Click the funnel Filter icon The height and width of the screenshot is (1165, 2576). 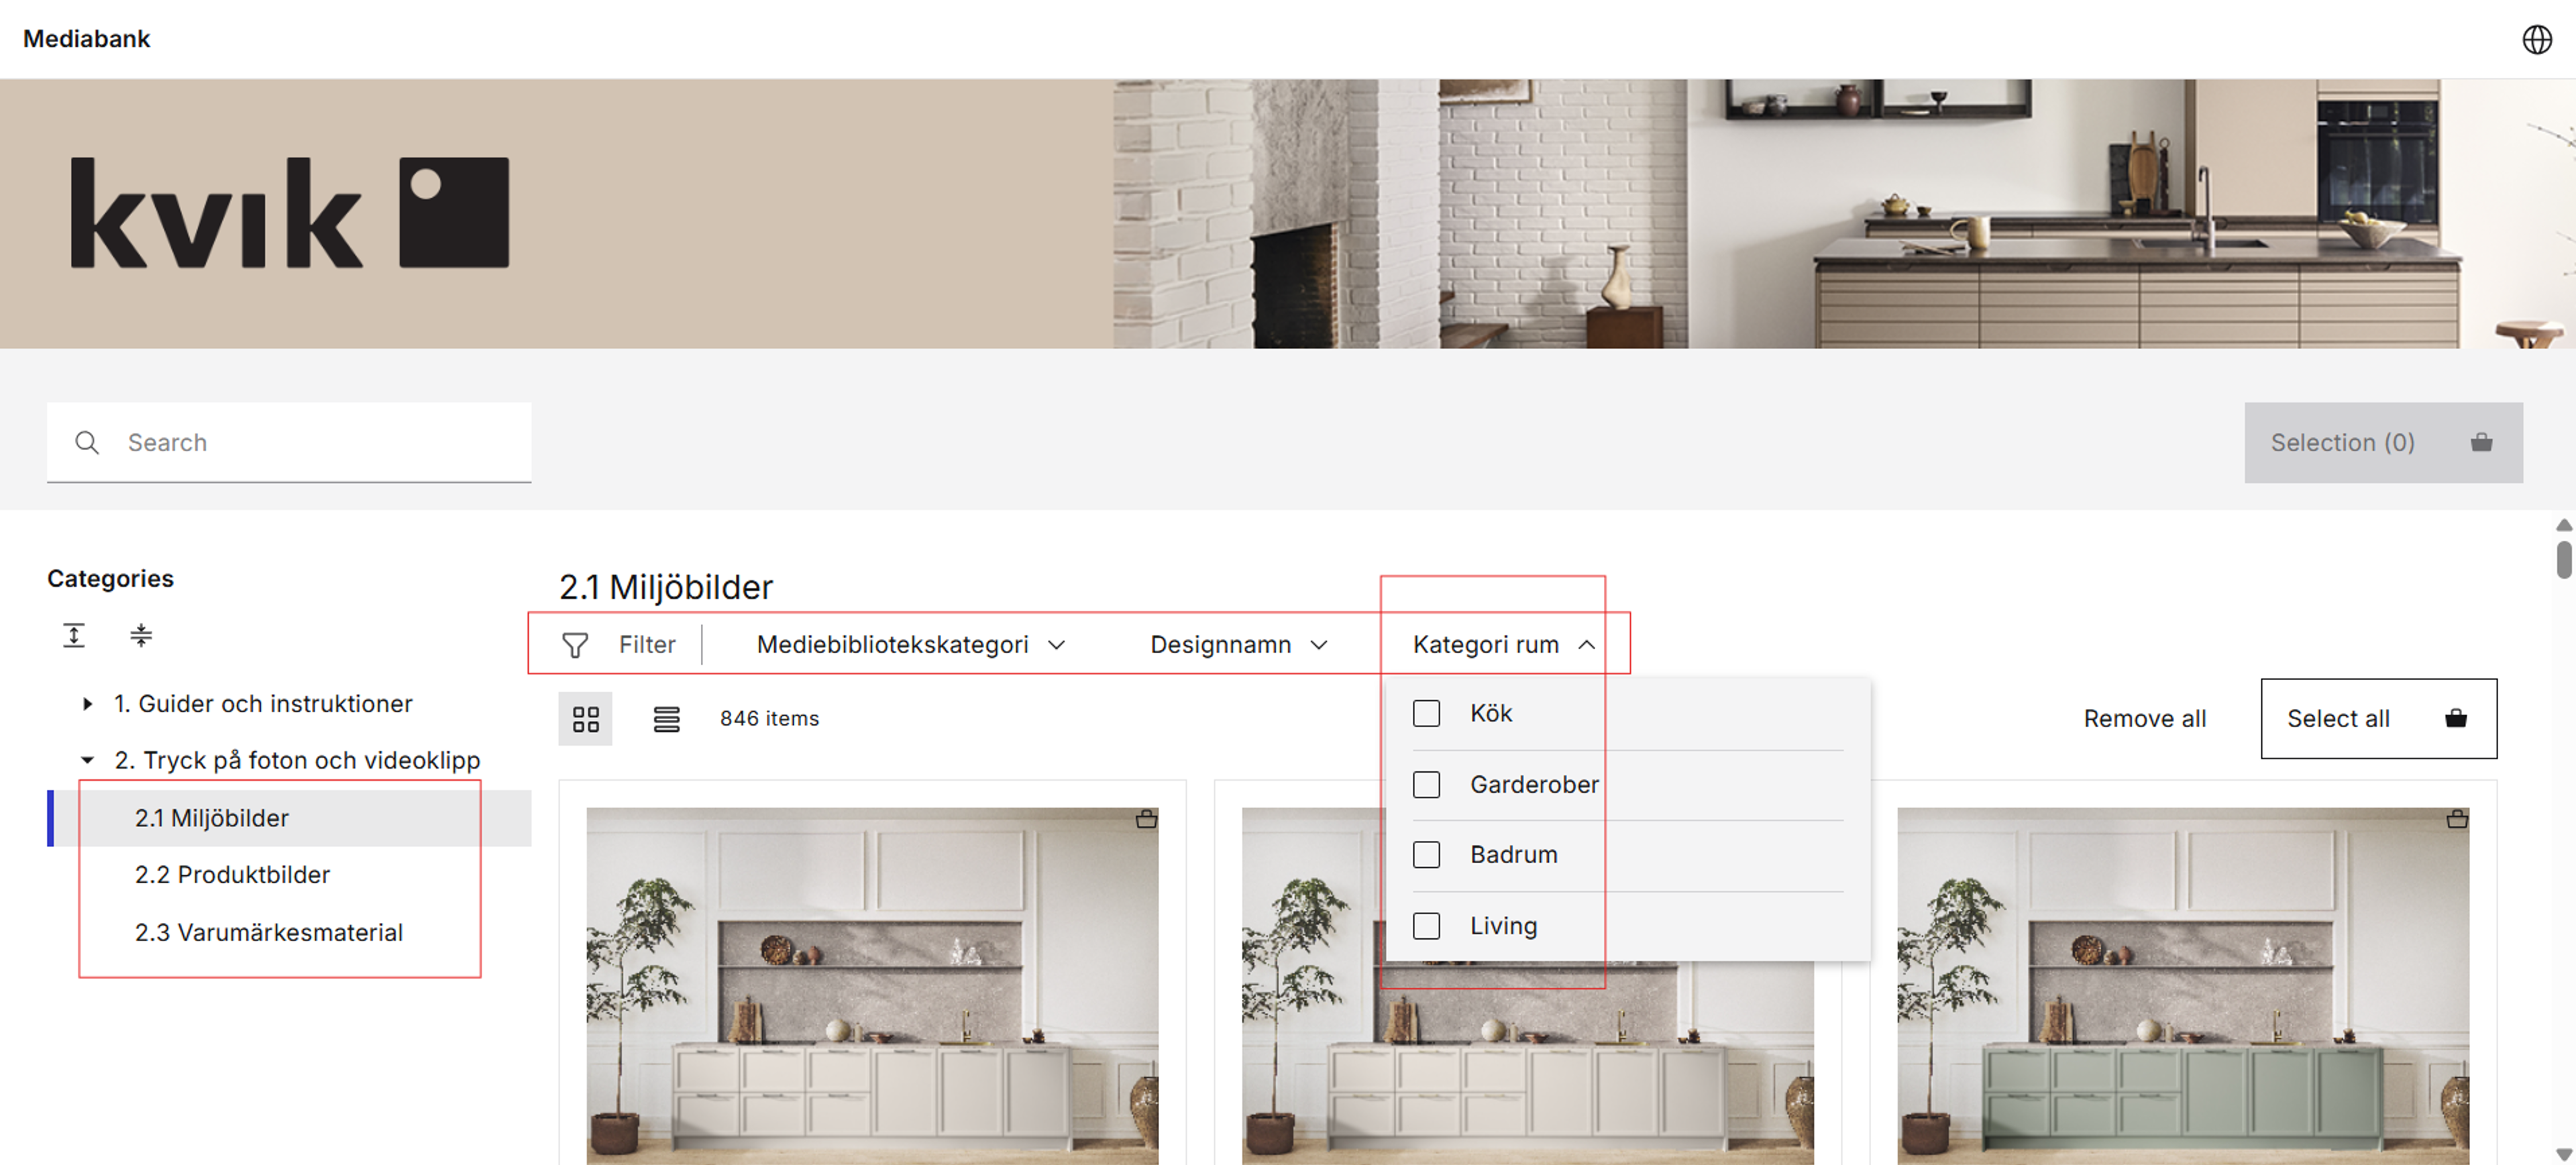[x=575, y=645]
